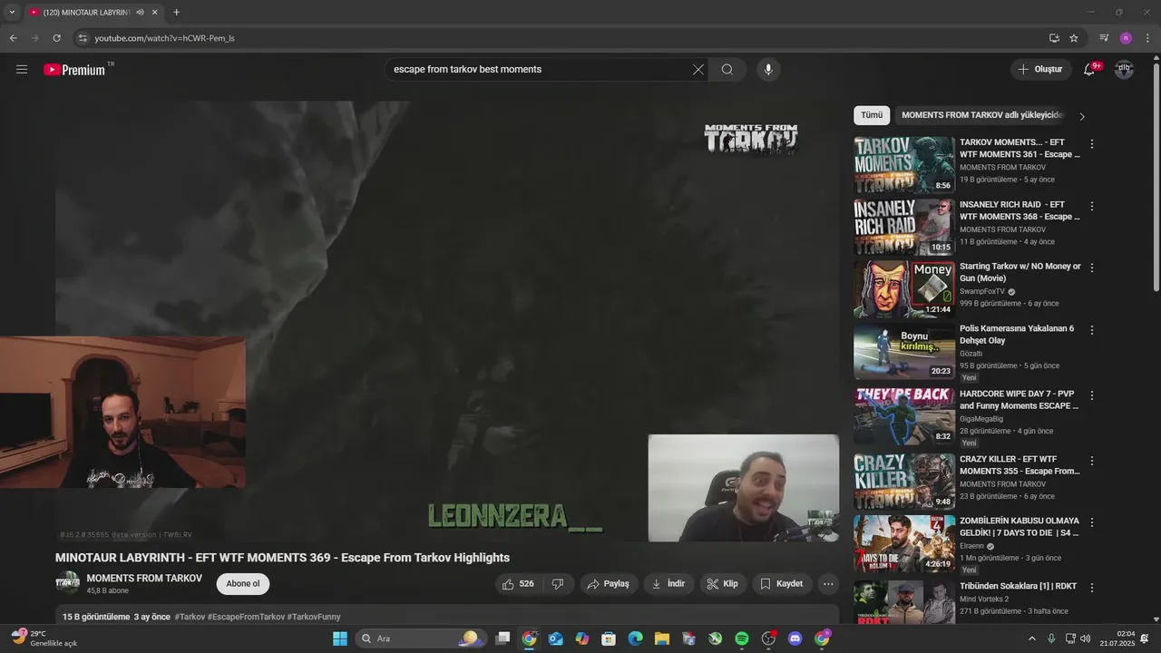Open File Explorer from the taskbar
Viewport: 1161px width, 653px height.
coord(662,638)
